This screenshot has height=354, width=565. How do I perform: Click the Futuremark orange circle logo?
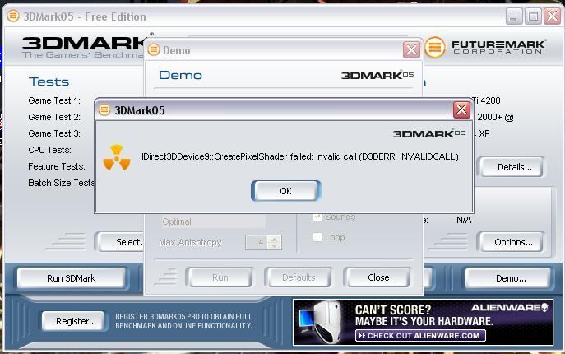tap(435, 47)
